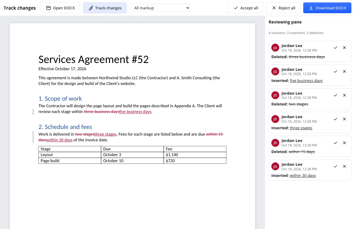Screen dimensions: 355x229
Task: Accept the 'two stages' deletion
Action: [x=335, y=95]
